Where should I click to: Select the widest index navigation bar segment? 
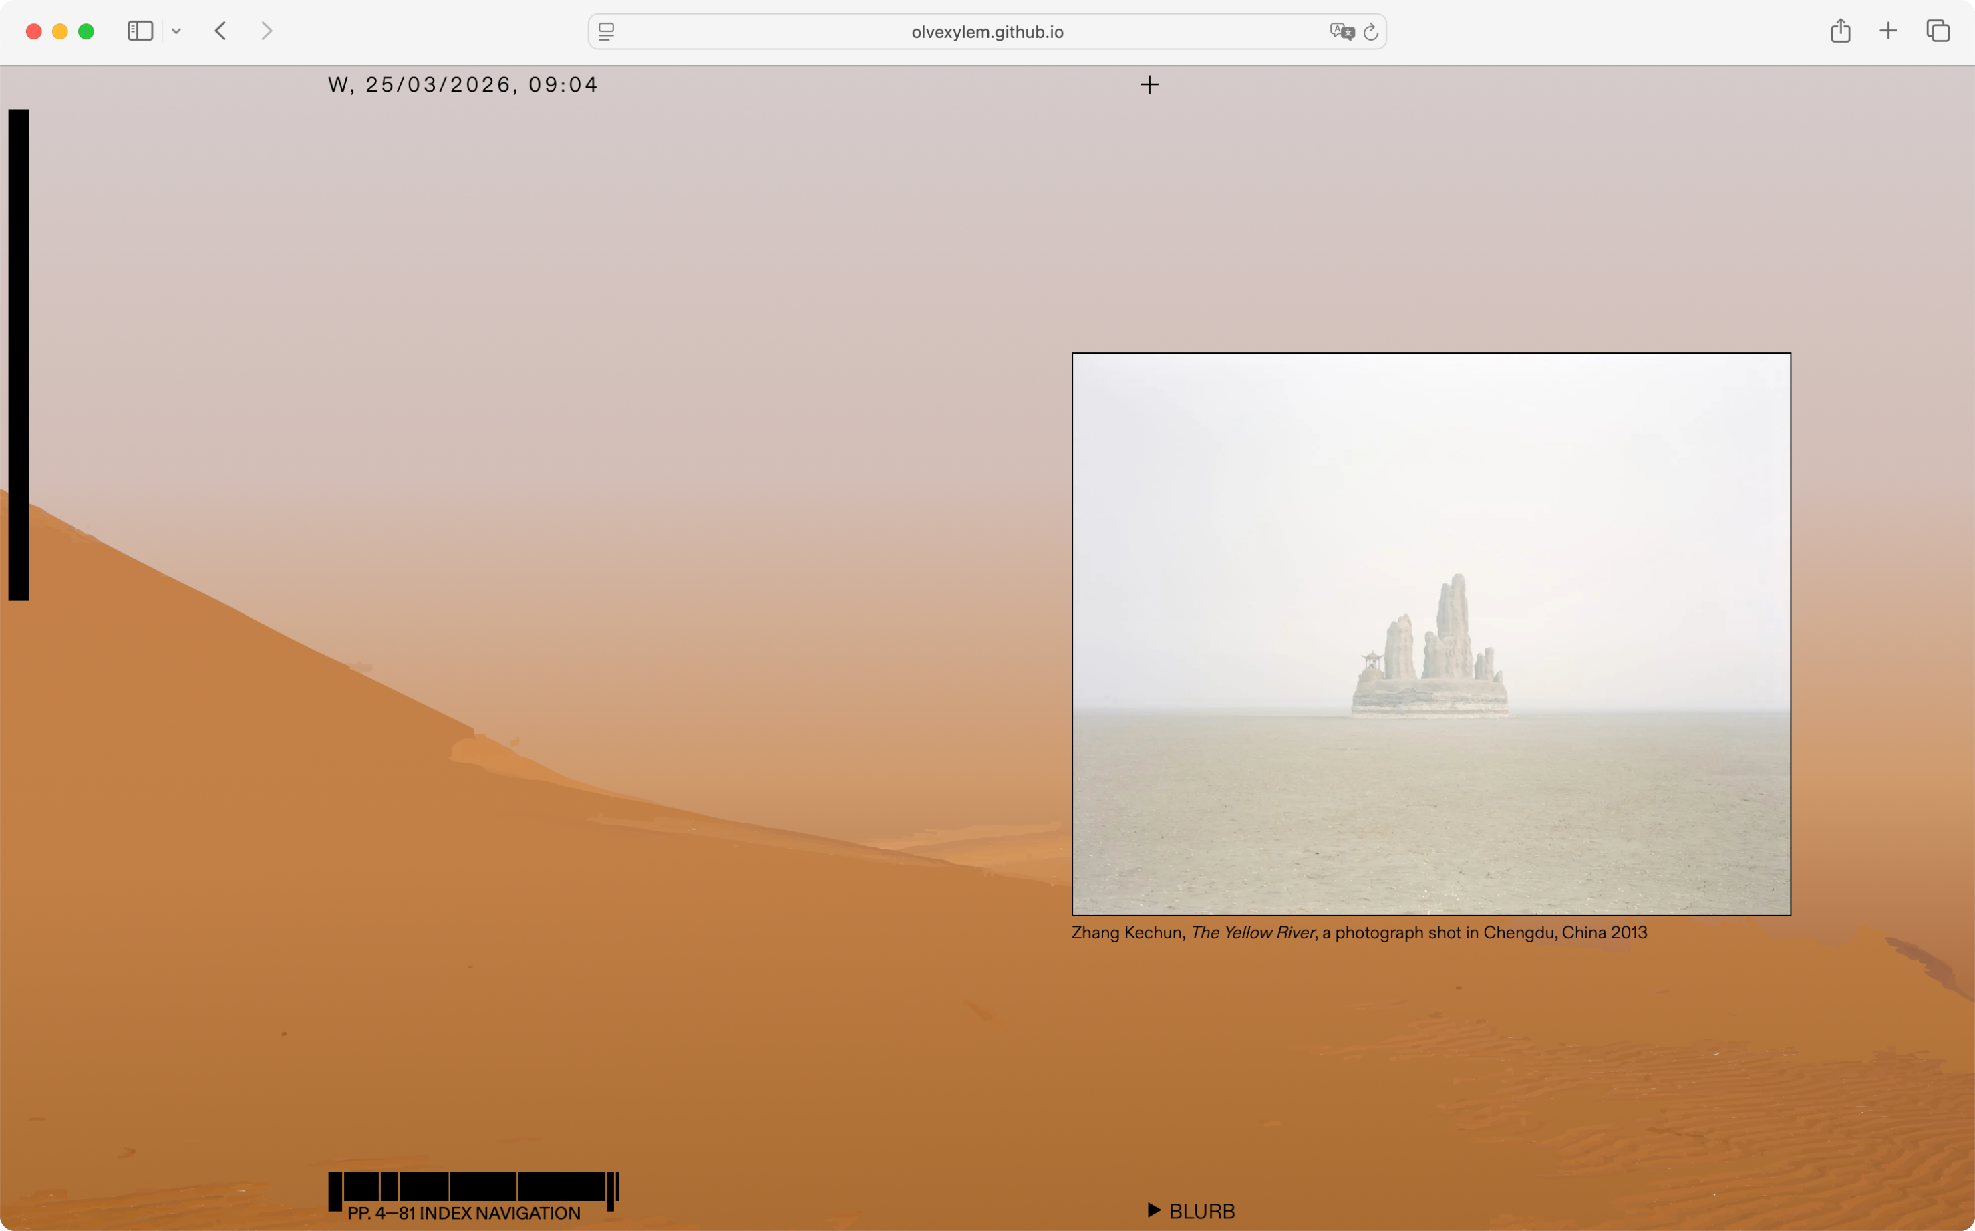(x=561, y=1186)
